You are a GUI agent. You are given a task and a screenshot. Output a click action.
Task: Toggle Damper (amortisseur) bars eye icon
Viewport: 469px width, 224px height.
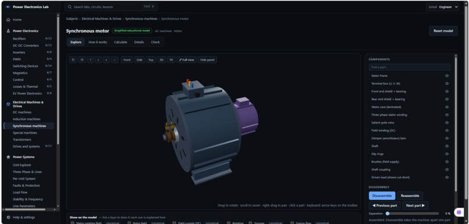pyautogui.click(x=447, y=138)
